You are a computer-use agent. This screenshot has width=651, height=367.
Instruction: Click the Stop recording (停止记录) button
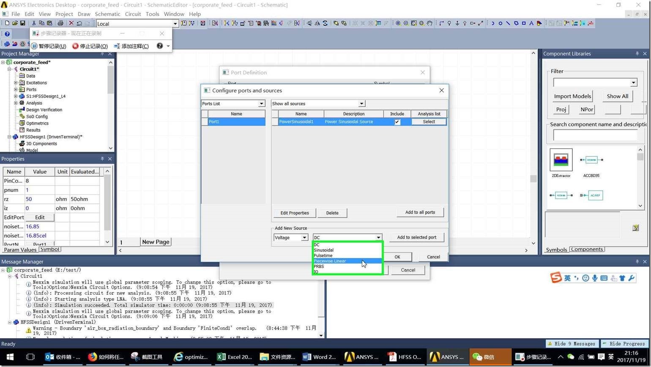90,46
